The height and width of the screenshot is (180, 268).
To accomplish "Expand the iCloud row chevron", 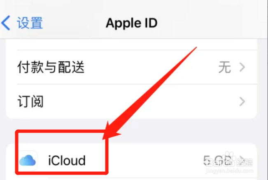I will point(242,159).
